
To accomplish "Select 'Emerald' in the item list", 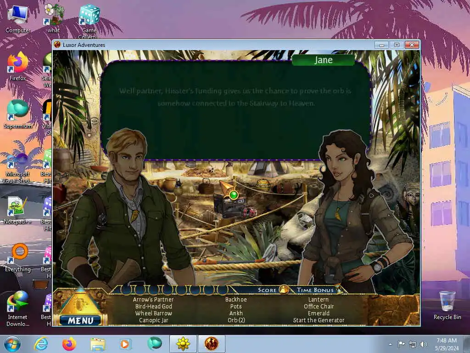I will pos(319,313).
